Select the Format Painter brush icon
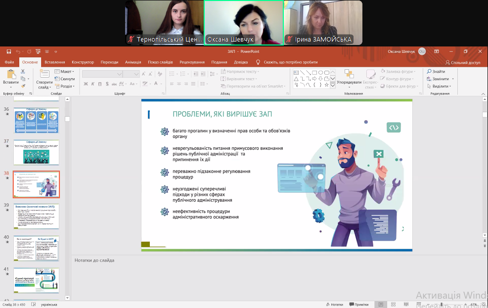The image size is (488, 308). pos(23,86)
